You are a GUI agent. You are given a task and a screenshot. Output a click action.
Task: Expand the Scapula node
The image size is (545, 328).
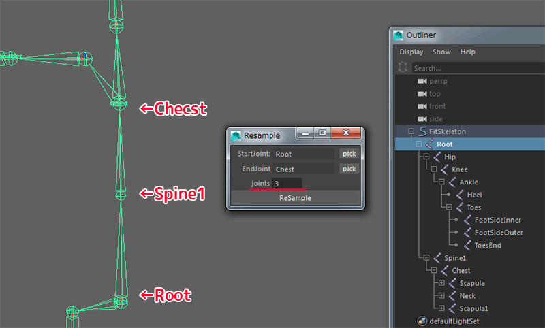(x=441, y=283)
